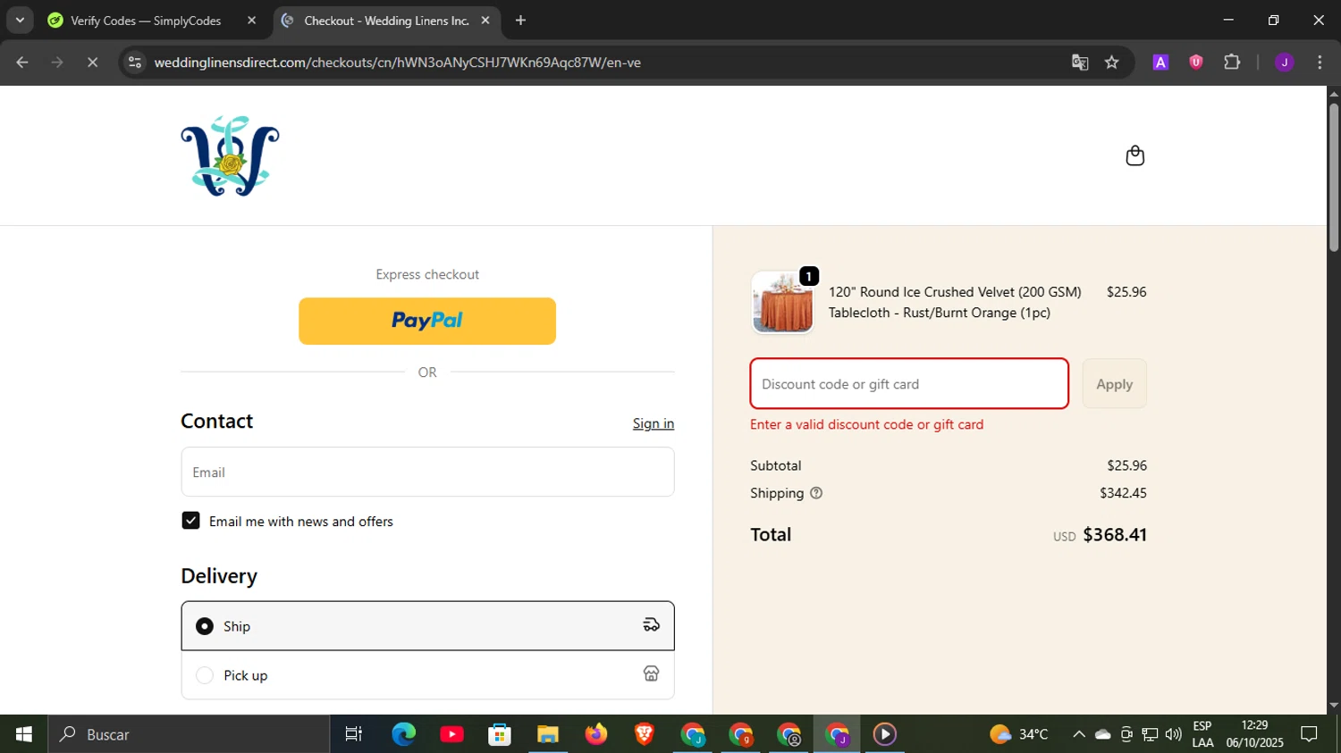
Task: Open the 34°C weather widget
Action: (1019, 734)
